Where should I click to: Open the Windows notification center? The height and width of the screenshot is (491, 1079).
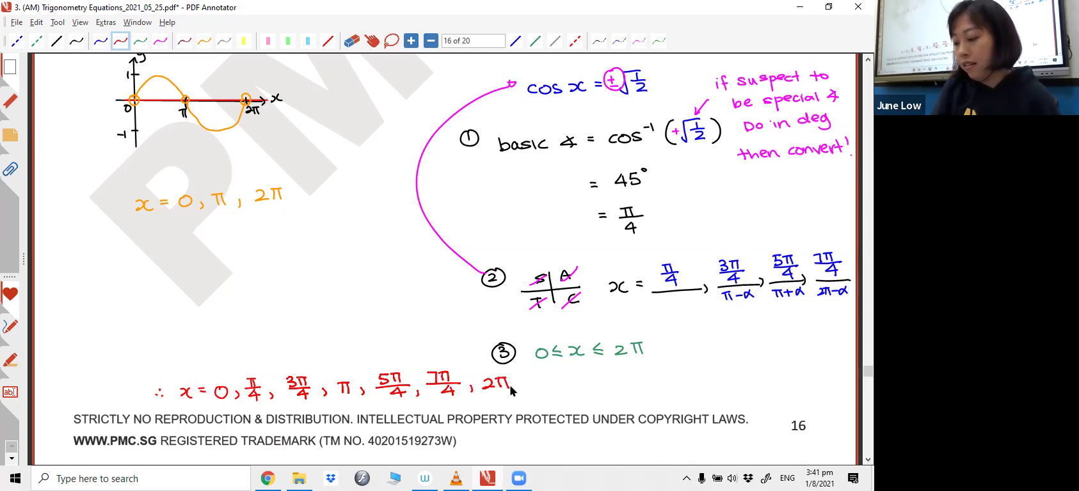[x=853, y=478]
